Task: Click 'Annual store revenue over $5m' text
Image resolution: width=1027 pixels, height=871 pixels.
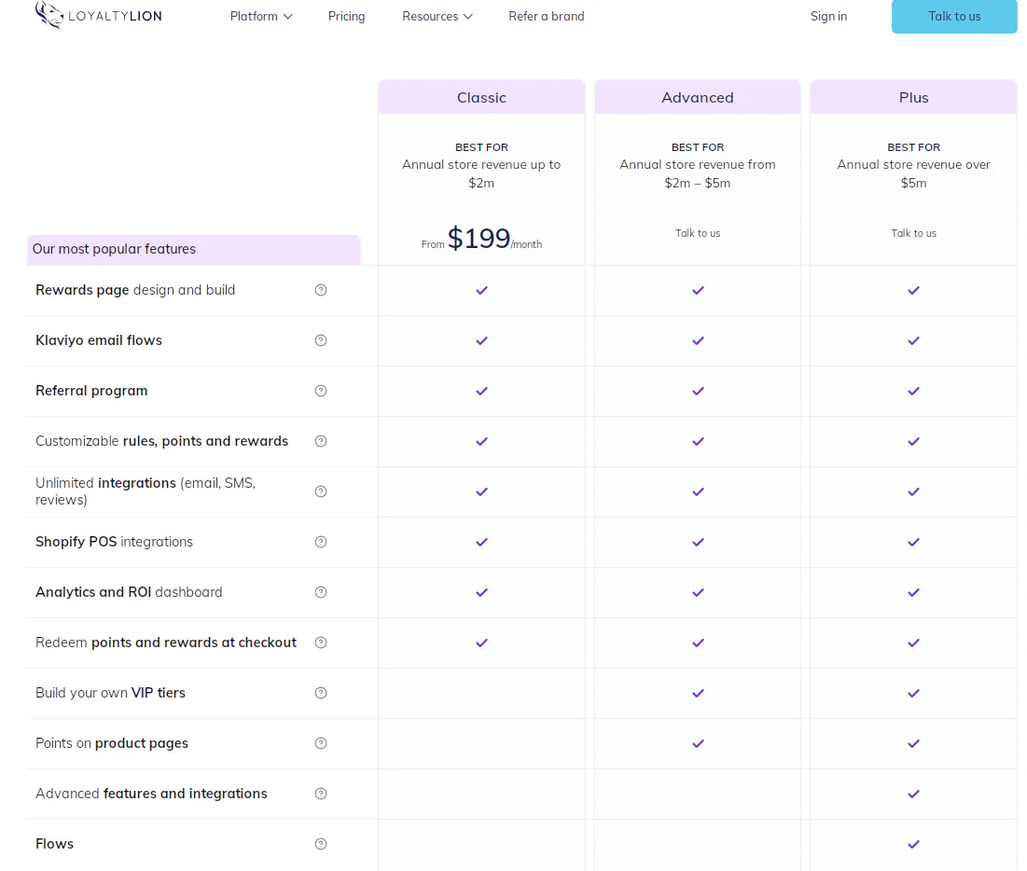Action: (x=914, y=173)
